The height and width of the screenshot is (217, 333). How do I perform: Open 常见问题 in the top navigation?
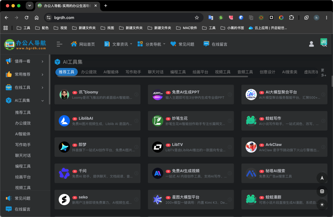pyautogui.click(x=182, y=44)
